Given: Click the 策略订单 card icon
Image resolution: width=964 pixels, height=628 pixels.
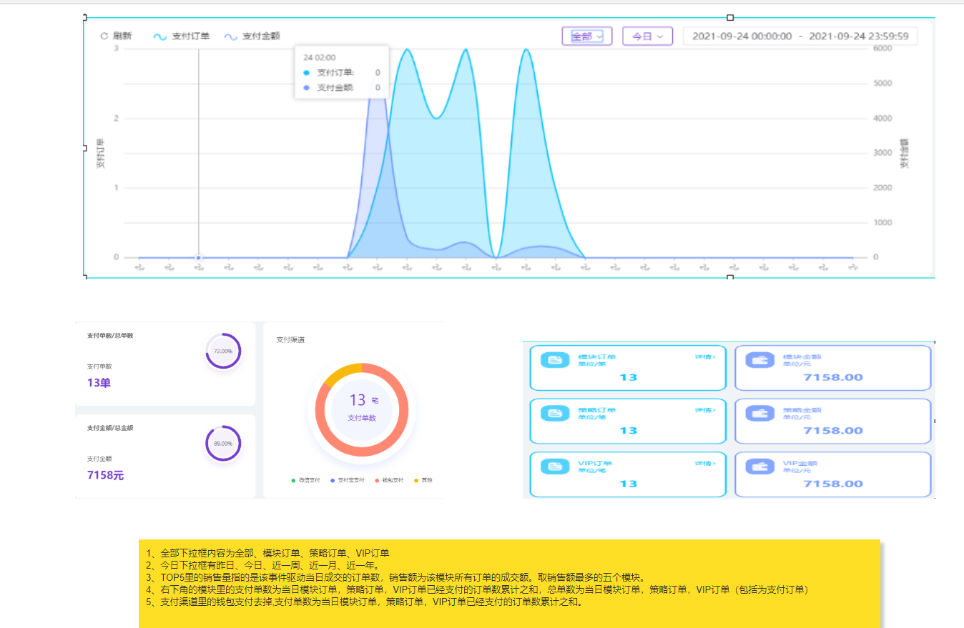Looking at the screenshot, I should 554,414.
